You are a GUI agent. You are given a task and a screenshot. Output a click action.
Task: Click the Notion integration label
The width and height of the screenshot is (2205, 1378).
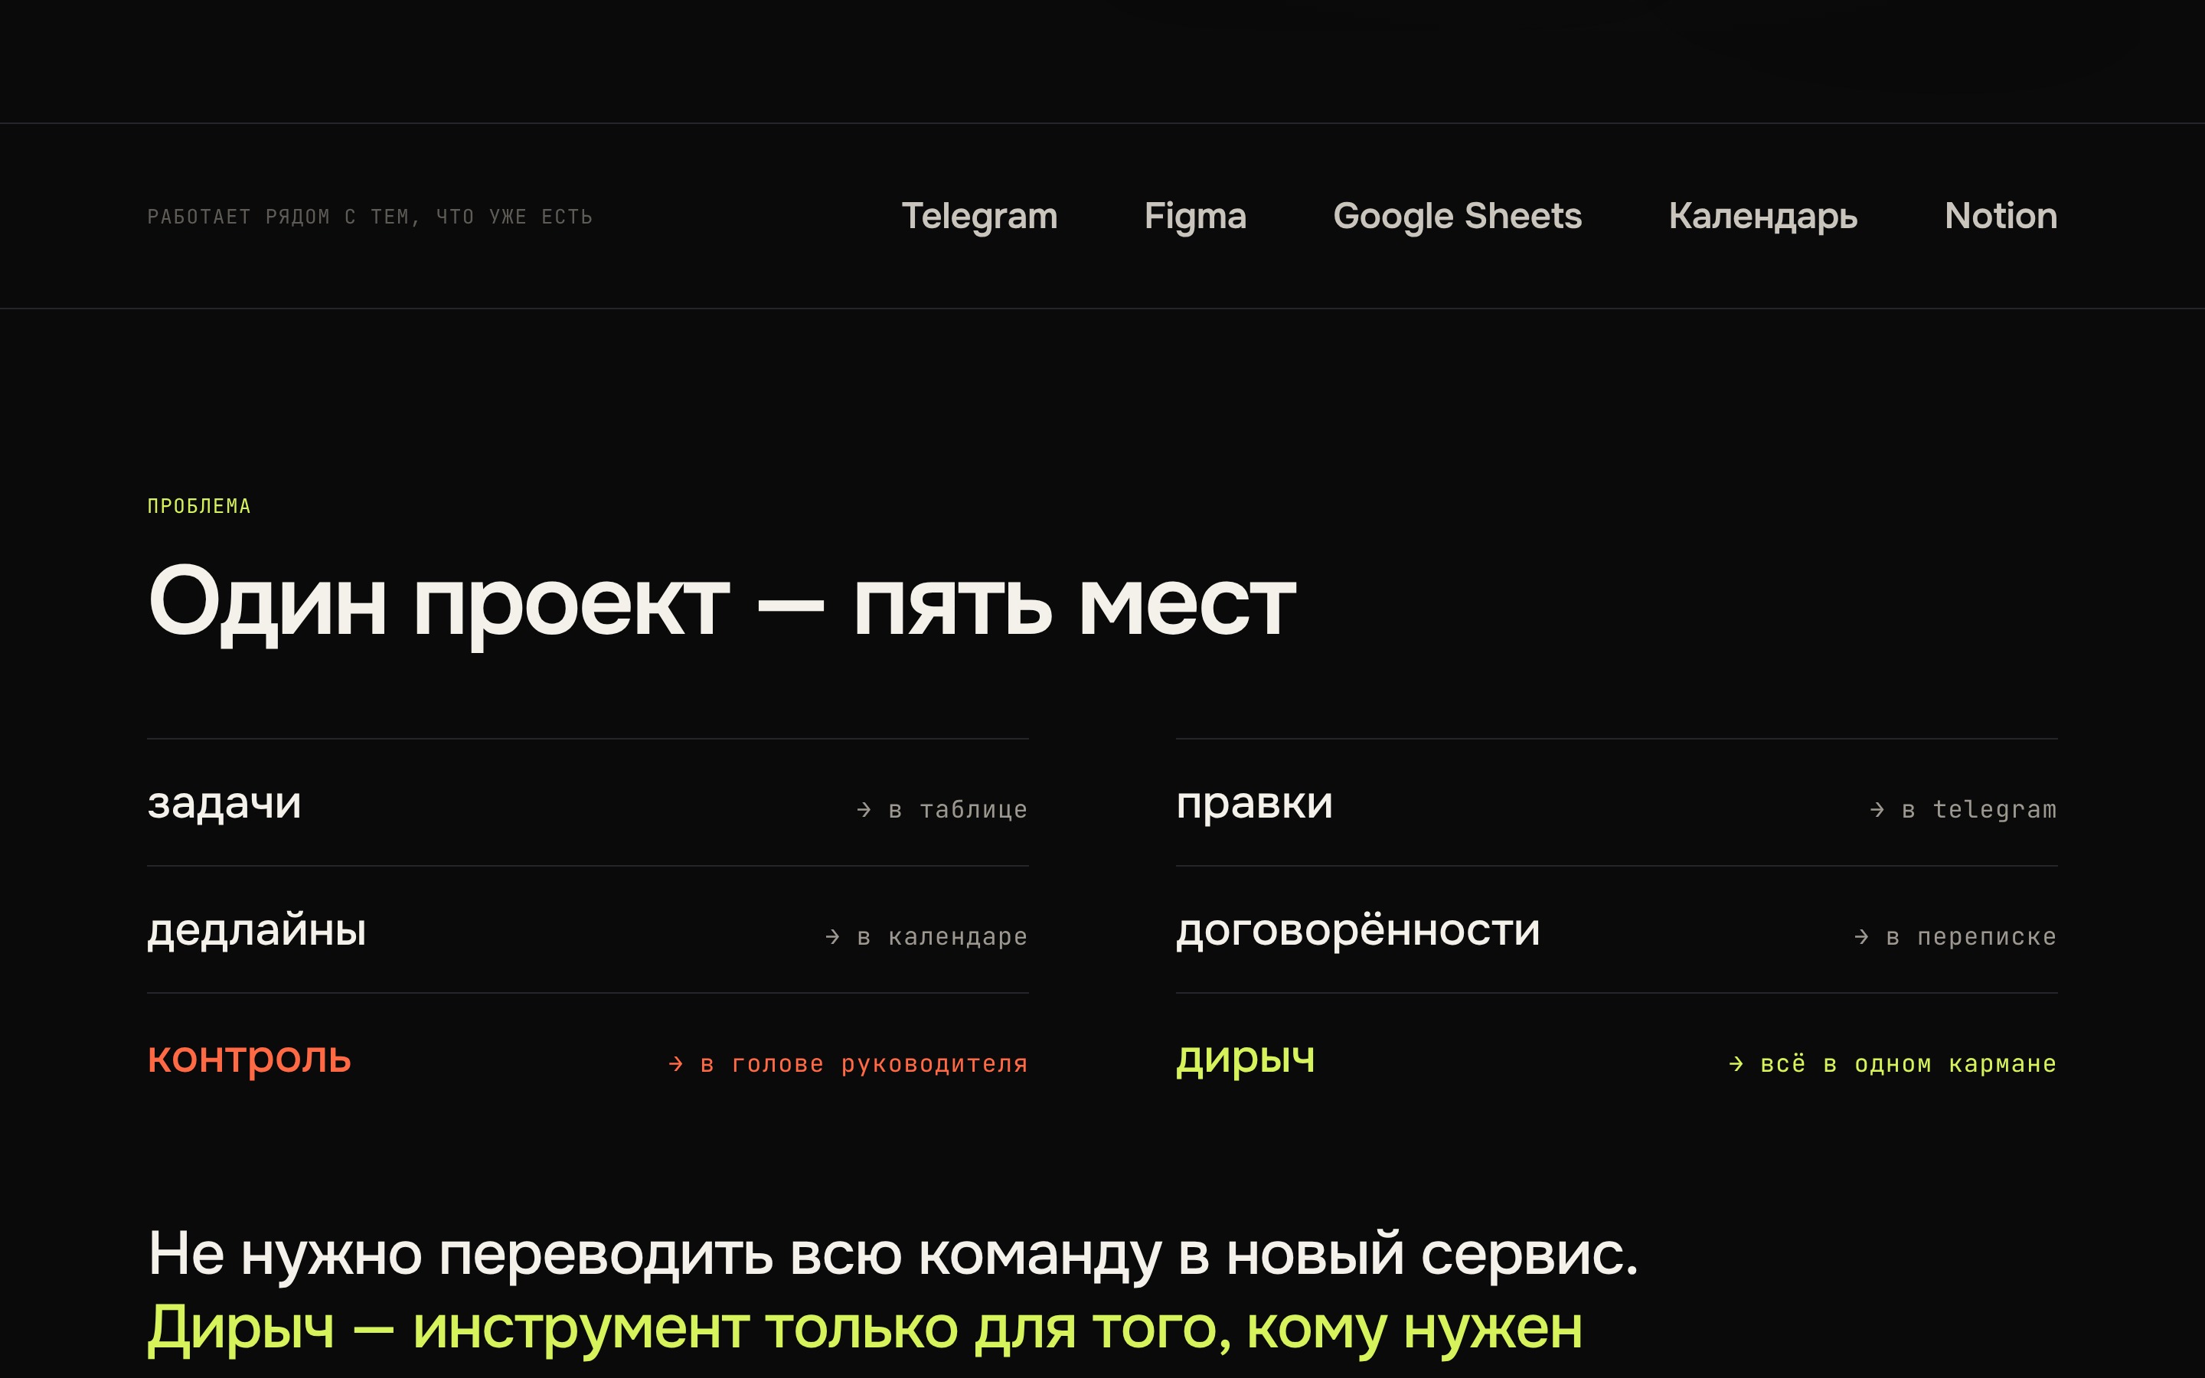(x=2001, y=216)
